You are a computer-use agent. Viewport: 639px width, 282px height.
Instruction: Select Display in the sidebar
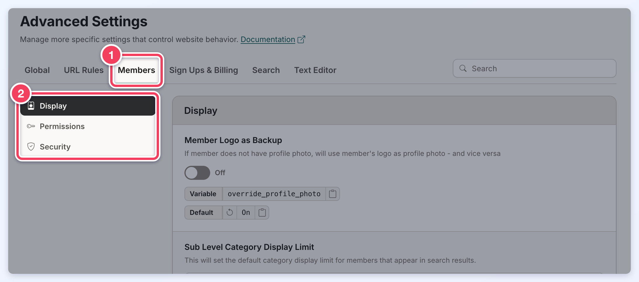pyautogui.click(x=88, y=106)
